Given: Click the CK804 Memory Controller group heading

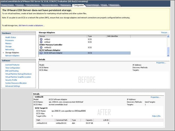Looking at the screenshot, I should point(51,45).
